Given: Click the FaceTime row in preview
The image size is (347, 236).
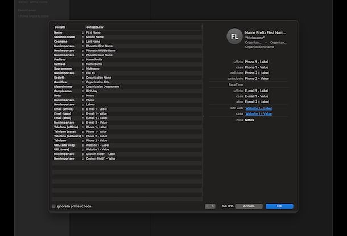Looking at the screenshot, I should pos(236,85).
